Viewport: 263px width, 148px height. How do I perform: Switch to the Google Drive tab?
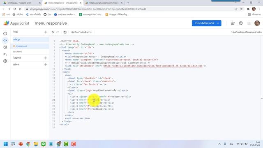coord(21,3)
